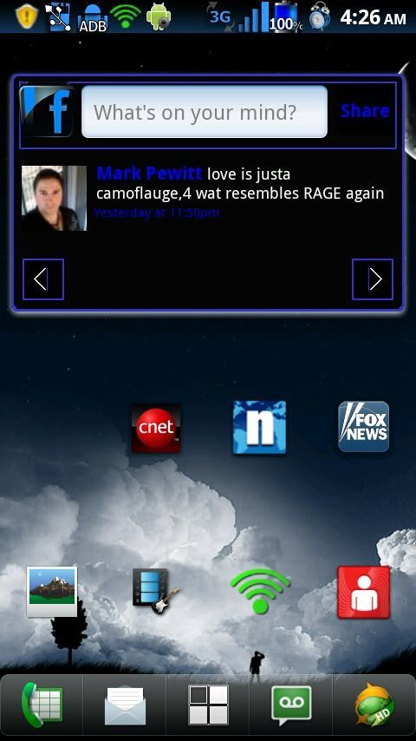
Task: Open the Gallery mountain picture app
Action: [x=52, y=592]
